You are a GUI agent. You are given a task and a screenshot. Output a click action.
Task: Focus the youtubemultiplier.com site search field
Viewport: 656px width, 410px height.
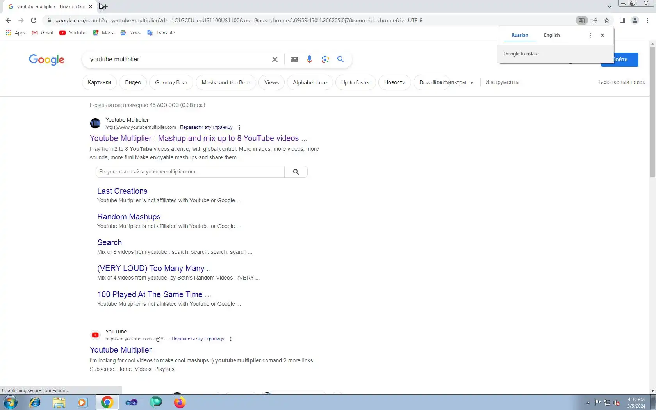pos(190,172)
